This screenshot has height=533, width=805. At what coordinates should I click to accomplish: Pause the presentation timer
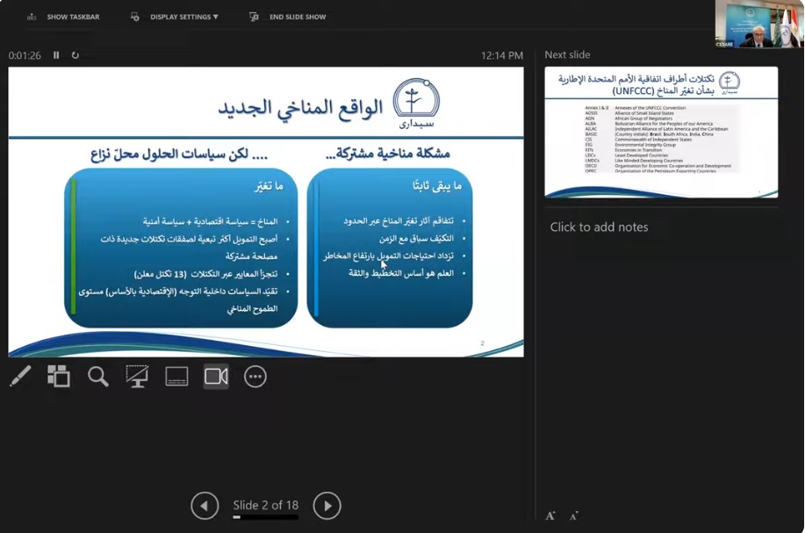pyautogui.click(x=56, y=55)
